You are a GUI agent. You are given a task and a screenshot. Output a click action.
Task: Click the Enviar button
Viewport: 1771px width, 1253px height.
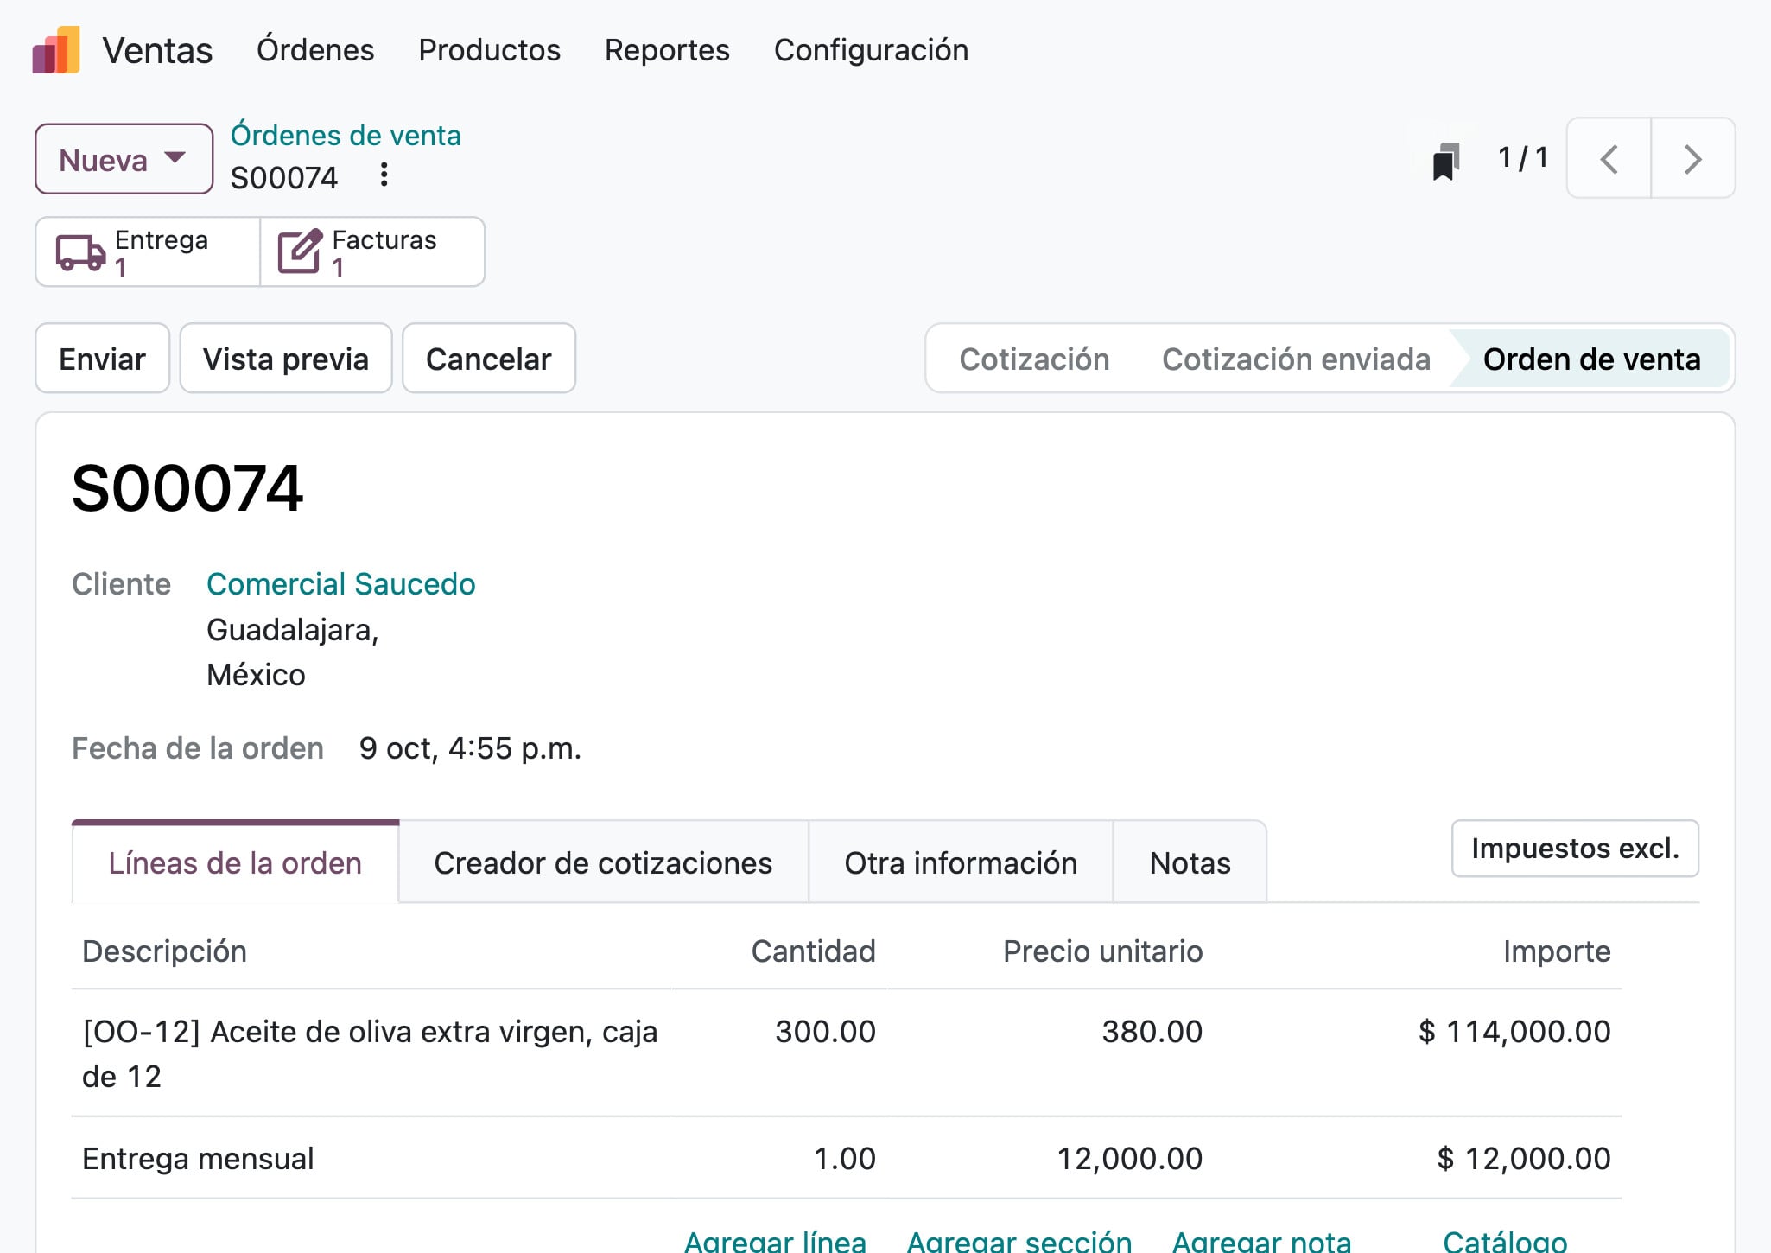(102, 359)
